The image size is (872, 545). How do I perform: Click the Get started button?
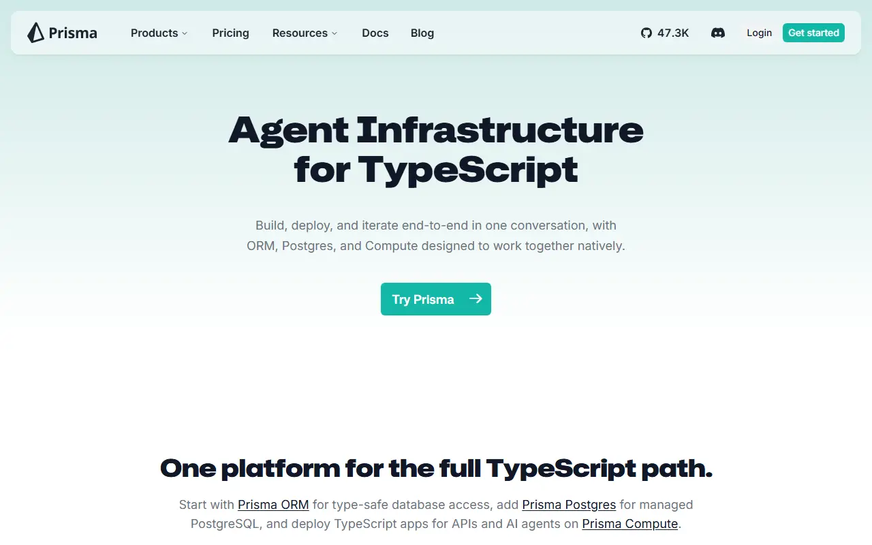click(813, 33)
